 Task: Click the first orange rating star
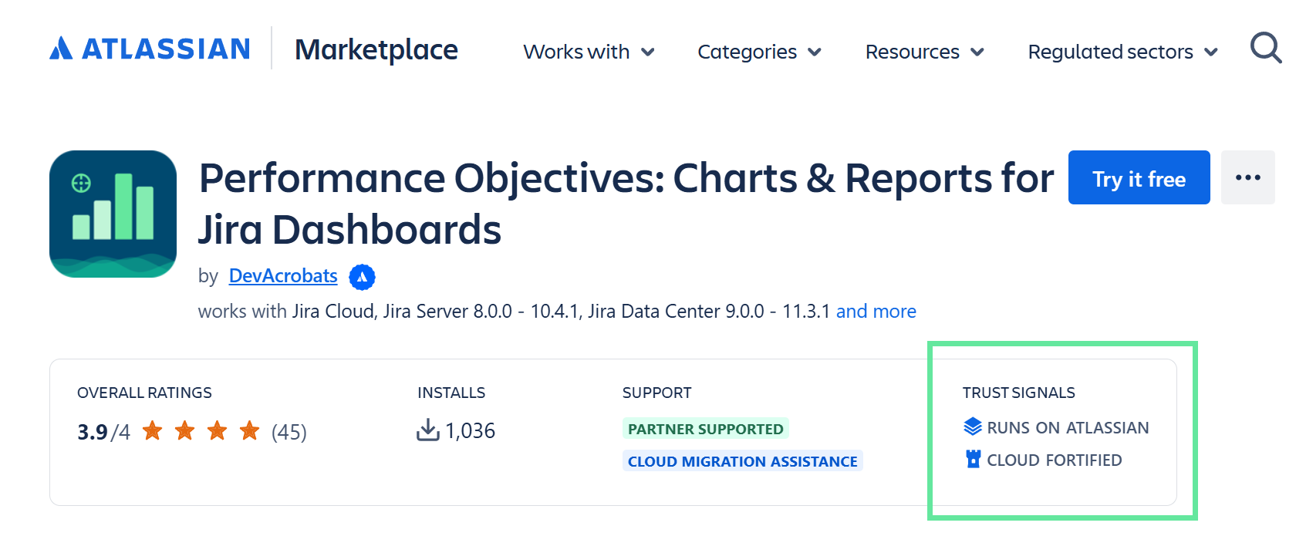click(153, 430)
